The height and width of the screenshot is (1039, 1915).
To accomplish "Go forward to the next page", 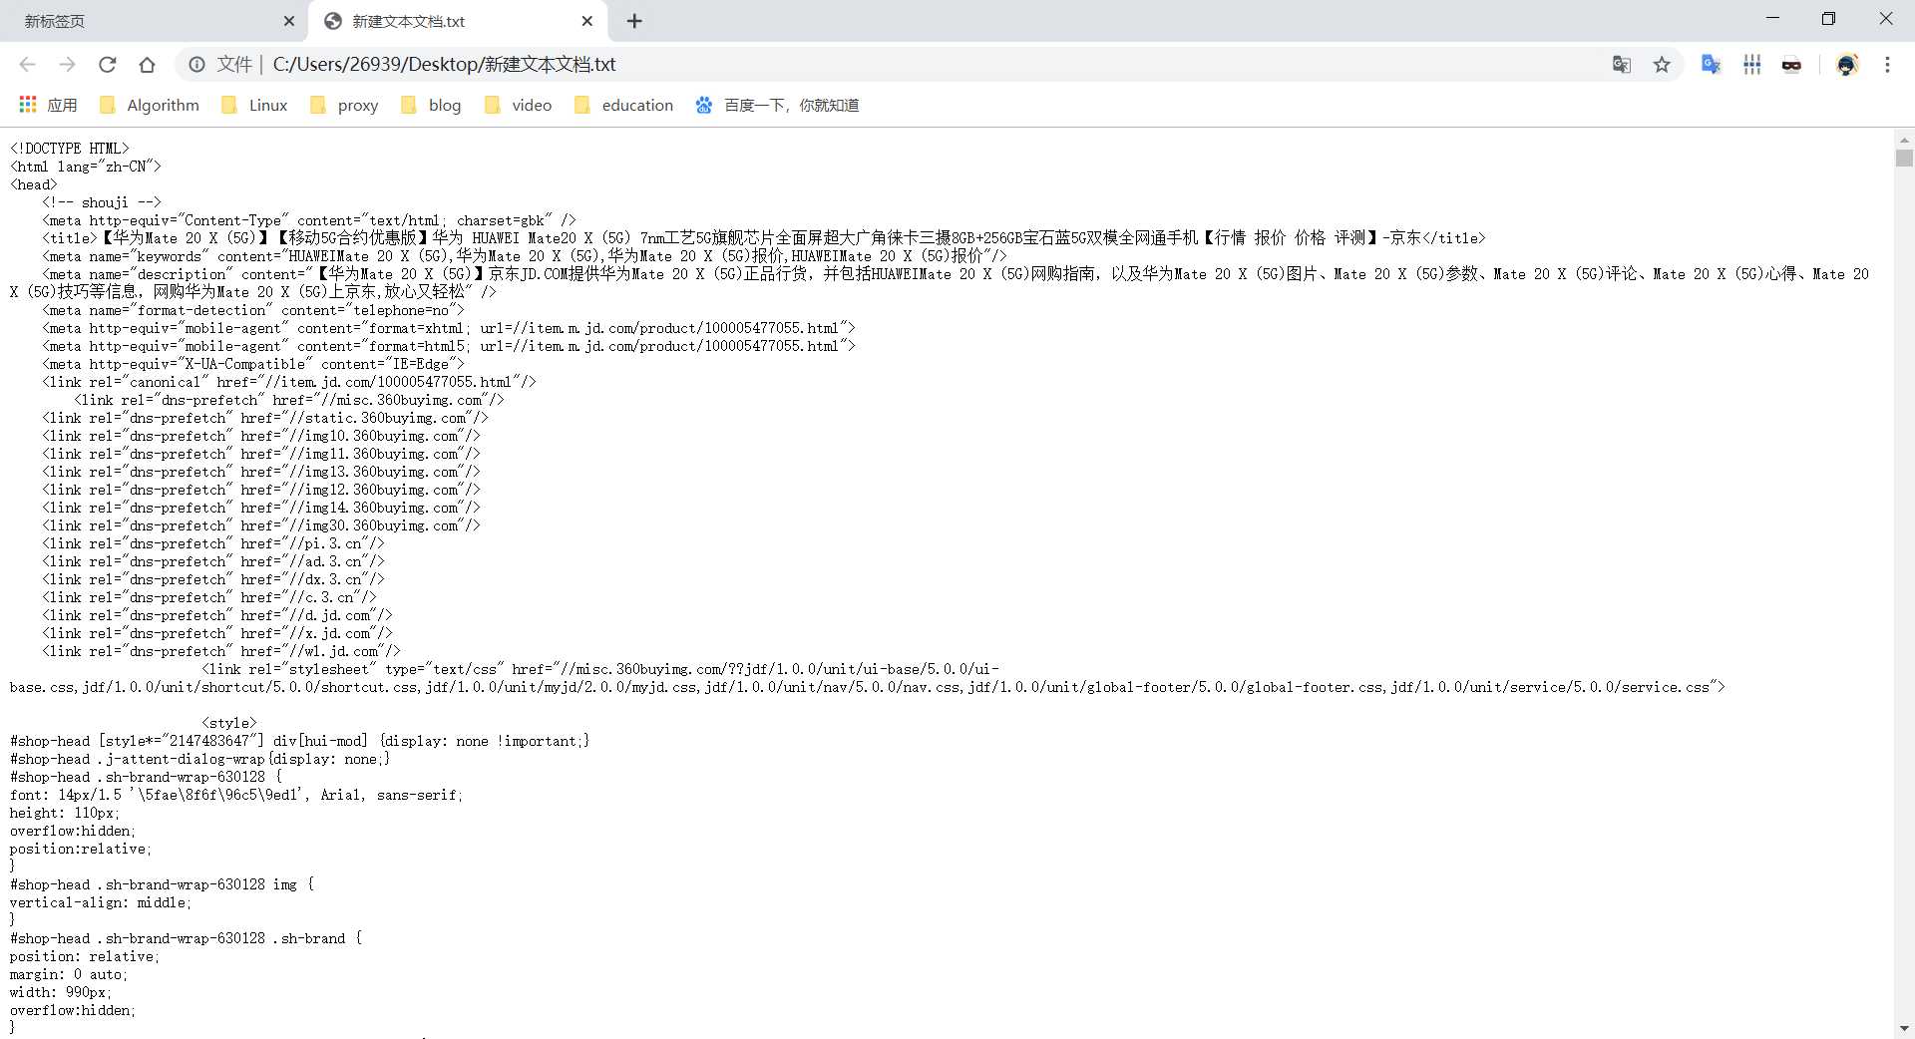I will pyautogui.click(x=67, y=65).
